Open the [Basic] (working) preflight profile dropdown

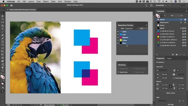58,105
